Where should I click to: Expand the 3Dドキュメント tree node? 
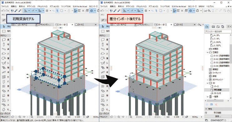208,80
